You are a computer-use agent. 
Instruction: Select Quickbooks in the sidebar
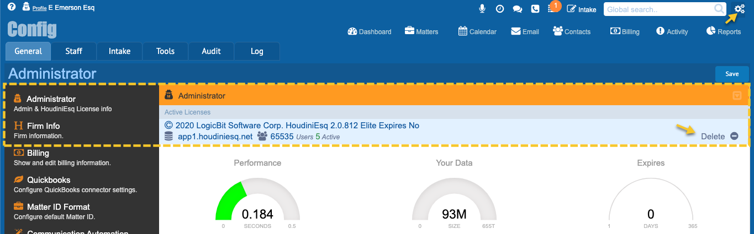(x=81, y=184)
